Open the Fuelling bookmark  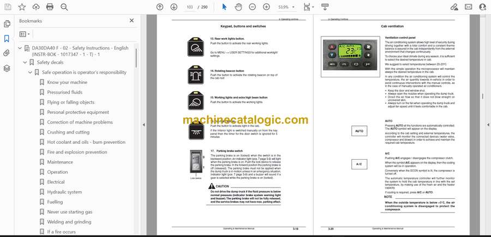click(55, 202)
